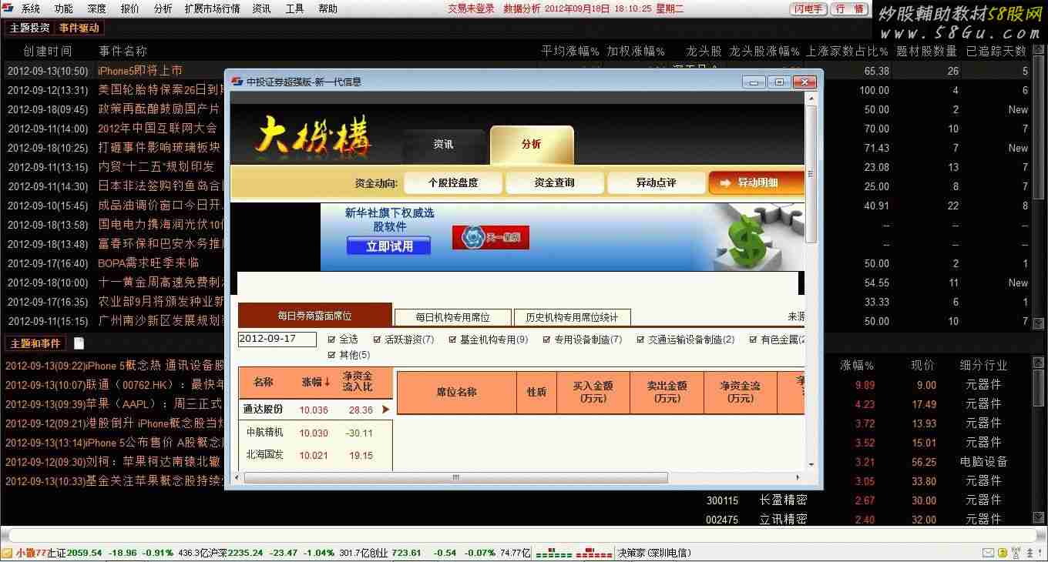Screen dimensions: 1048x562
Task: Select the BOPA需求旺季来临 event row
Action: tap(114, 263)
